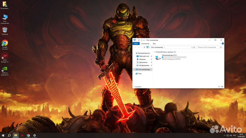Screen dimensions: 246x138
Task: Click the Windows Start button
Action: (3, 135)
